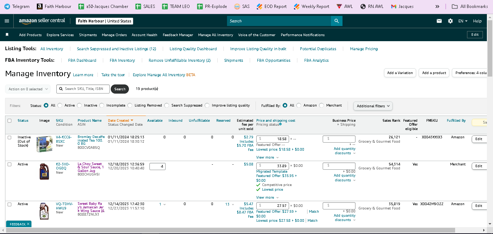This screenshot has width=493, height=234.
Task: Open TEAM LEO bookmark
Action: click(x=176, y=6)
